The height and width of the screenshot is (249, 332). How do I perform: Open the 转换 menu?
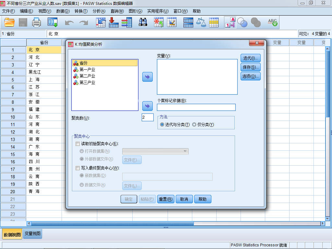[81, 11]
